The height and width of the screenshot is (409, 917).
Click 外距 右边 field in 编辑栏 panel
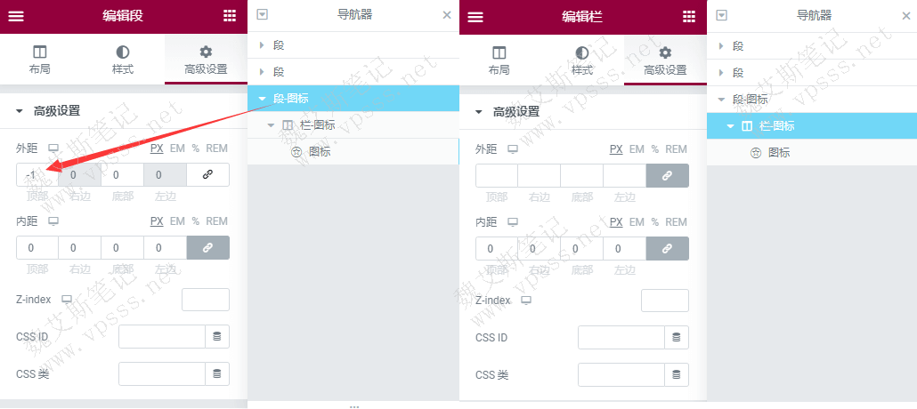tap(540, 175)
